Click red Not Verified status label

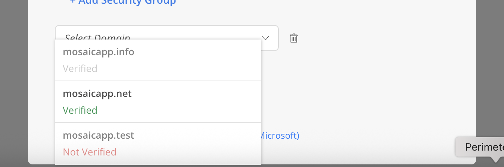click(x=90, y=152)
